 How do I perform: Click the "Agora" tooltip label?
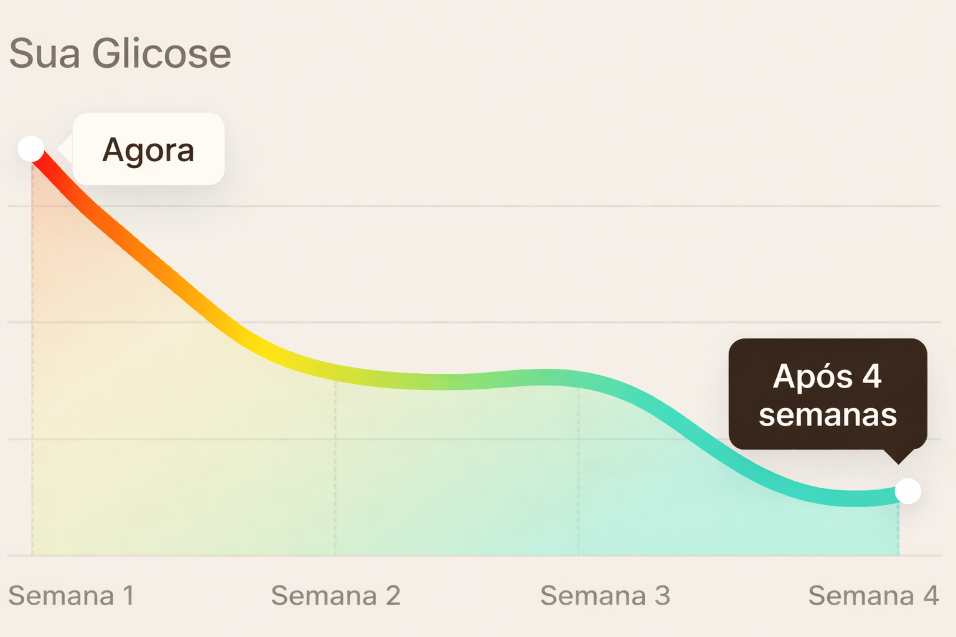pyautogui.click(x=148, y=149)
